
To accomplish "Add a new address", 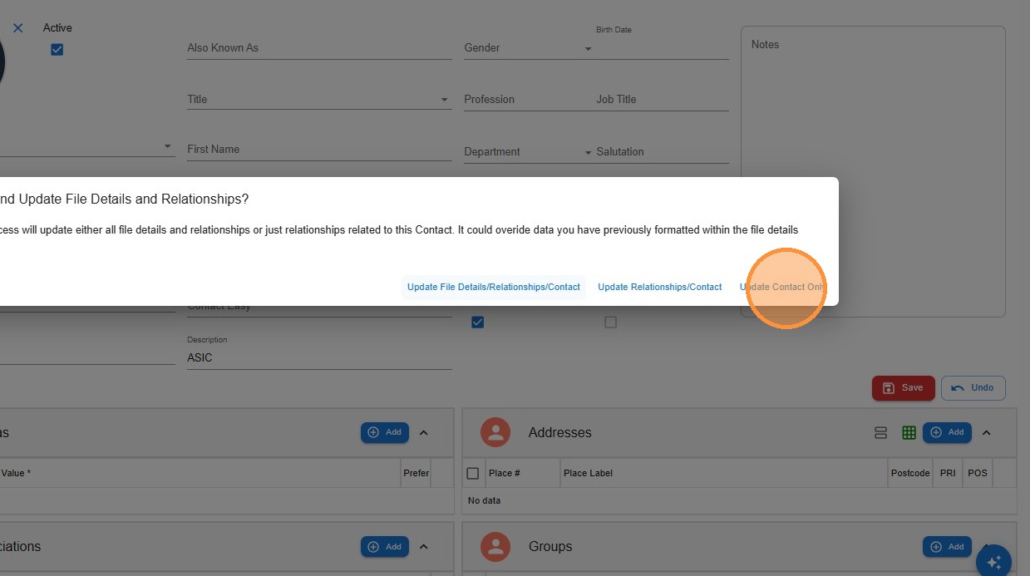I will [947, 432].
